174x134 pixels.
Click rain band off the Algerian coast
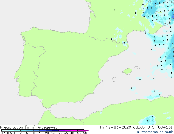153,96
